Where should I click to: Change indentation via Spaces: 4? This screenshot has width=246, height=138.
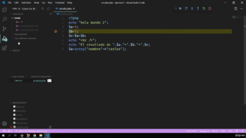[x=204, y=131]
